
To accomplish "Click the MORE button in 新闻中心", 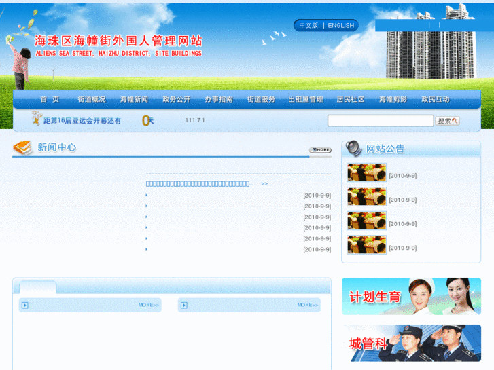I will [x=320, y=150].
